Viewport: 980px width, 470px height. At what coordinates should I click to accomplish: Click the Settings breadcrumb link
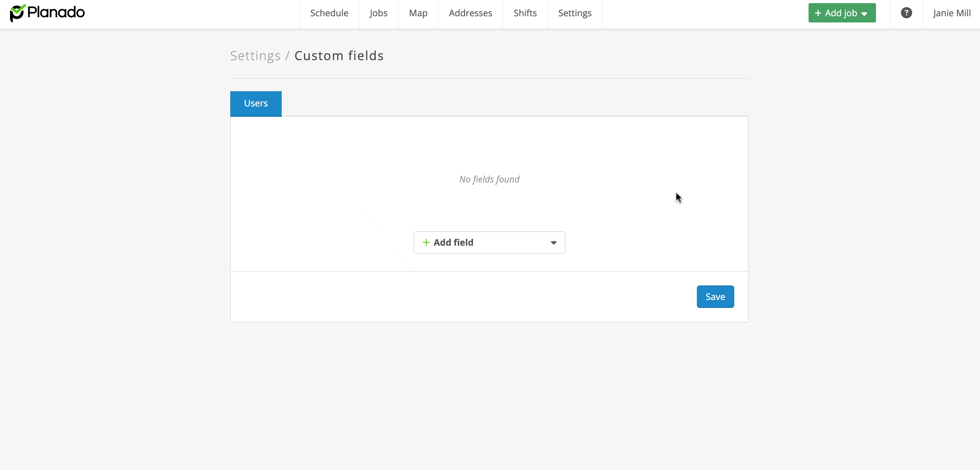point(255,56)
